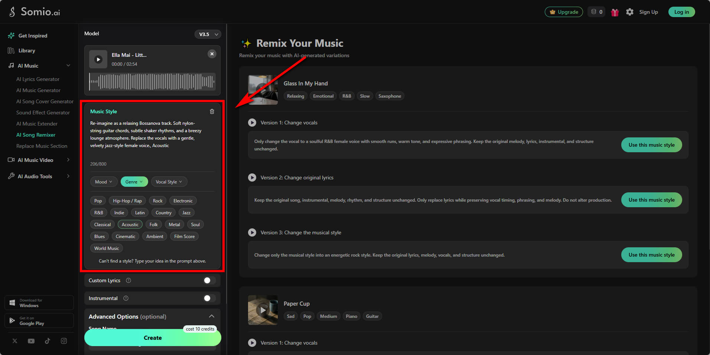Viewport: 710px width, 355px height.
Task: Click Instrumental help question icon
Action: click(126, 298)
